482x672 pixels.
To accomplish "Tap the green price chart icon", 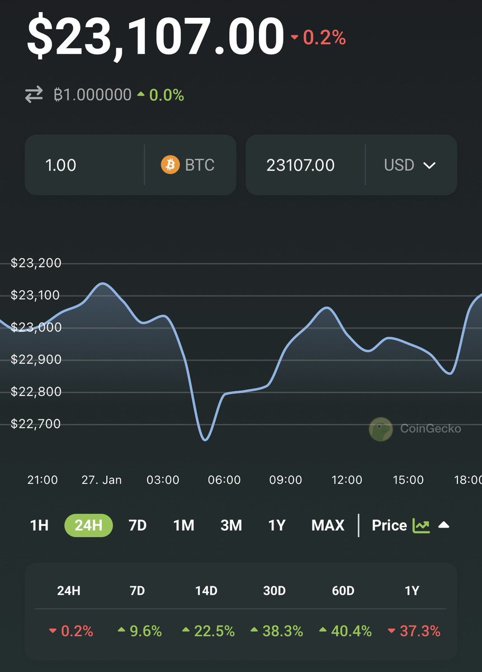I will tap(421, 526).
